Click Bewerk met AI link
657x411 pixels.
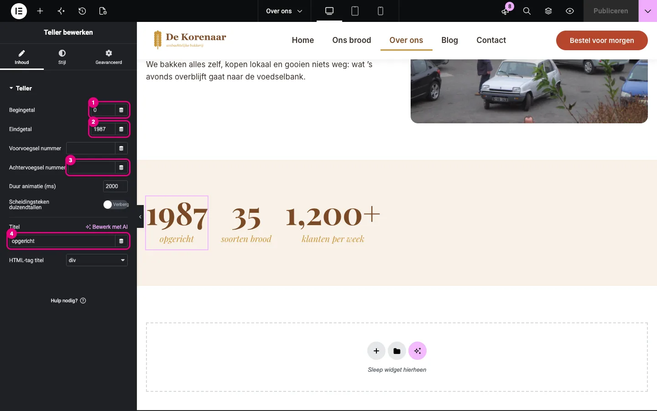pyautogui.click(x=107, y=227)
